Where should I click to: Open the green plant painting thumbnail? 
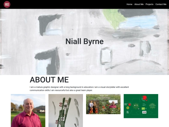coord(66,110)
